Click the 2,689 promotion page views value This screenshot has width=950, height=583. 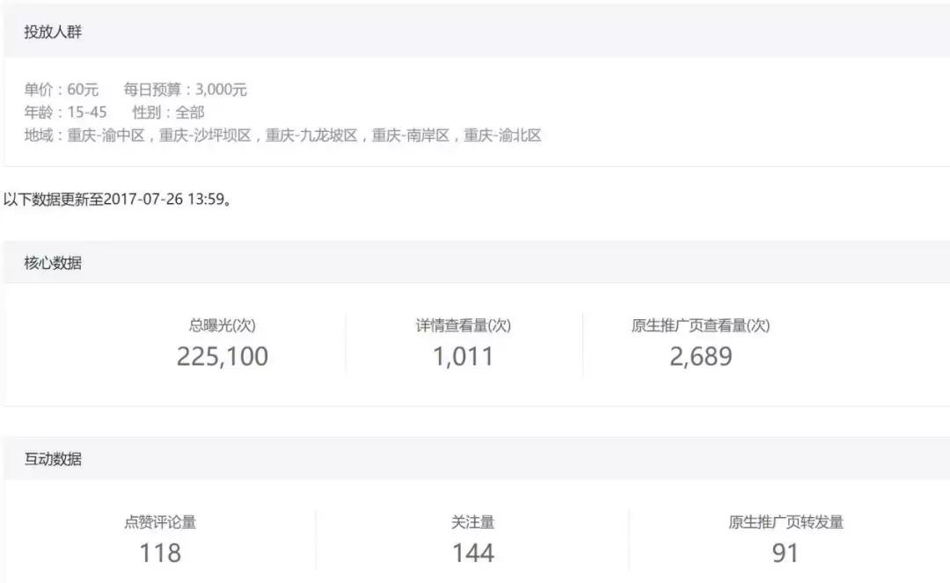(700, 356)
